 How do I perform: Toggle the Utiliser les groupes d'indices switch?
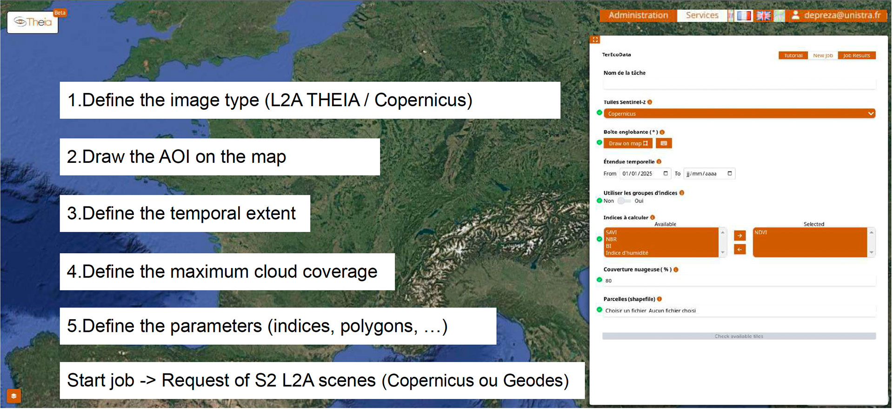pos(624,201)
